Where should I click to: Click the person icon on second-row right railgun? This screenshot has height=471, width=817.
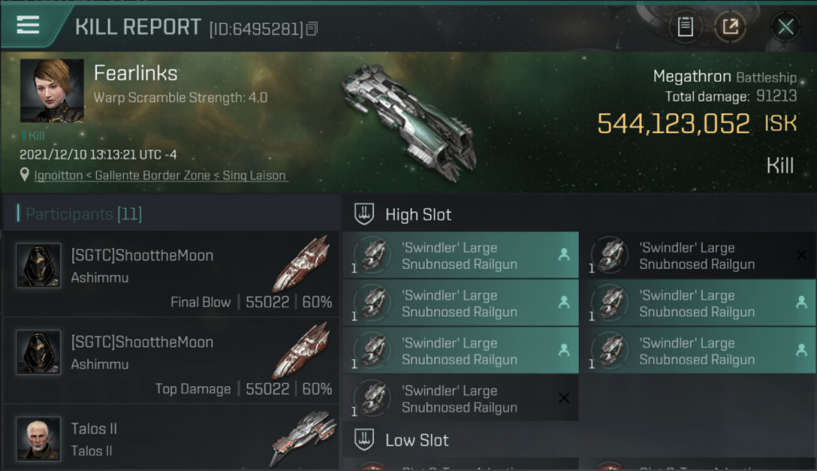pos(801,302)
